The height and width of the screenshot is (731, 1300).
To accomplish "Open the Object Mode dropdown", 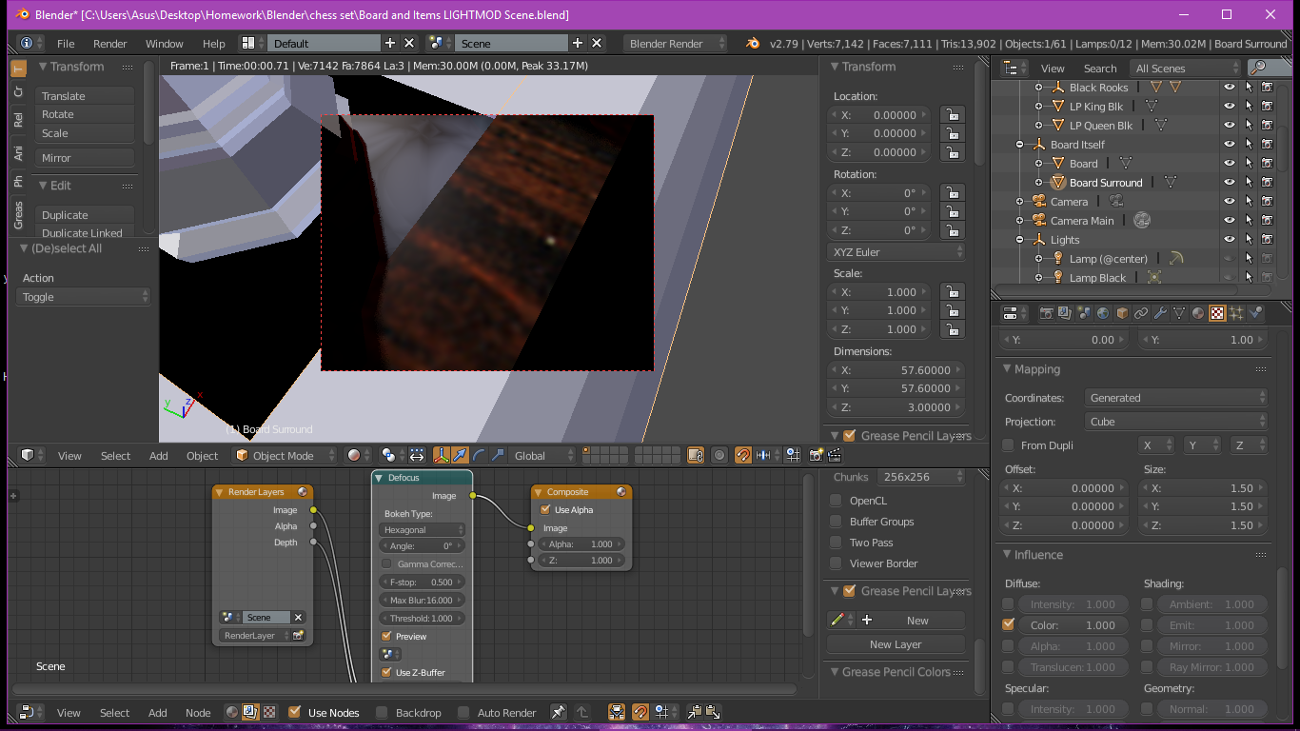I will pyautogui.click(x=286, y=456).
